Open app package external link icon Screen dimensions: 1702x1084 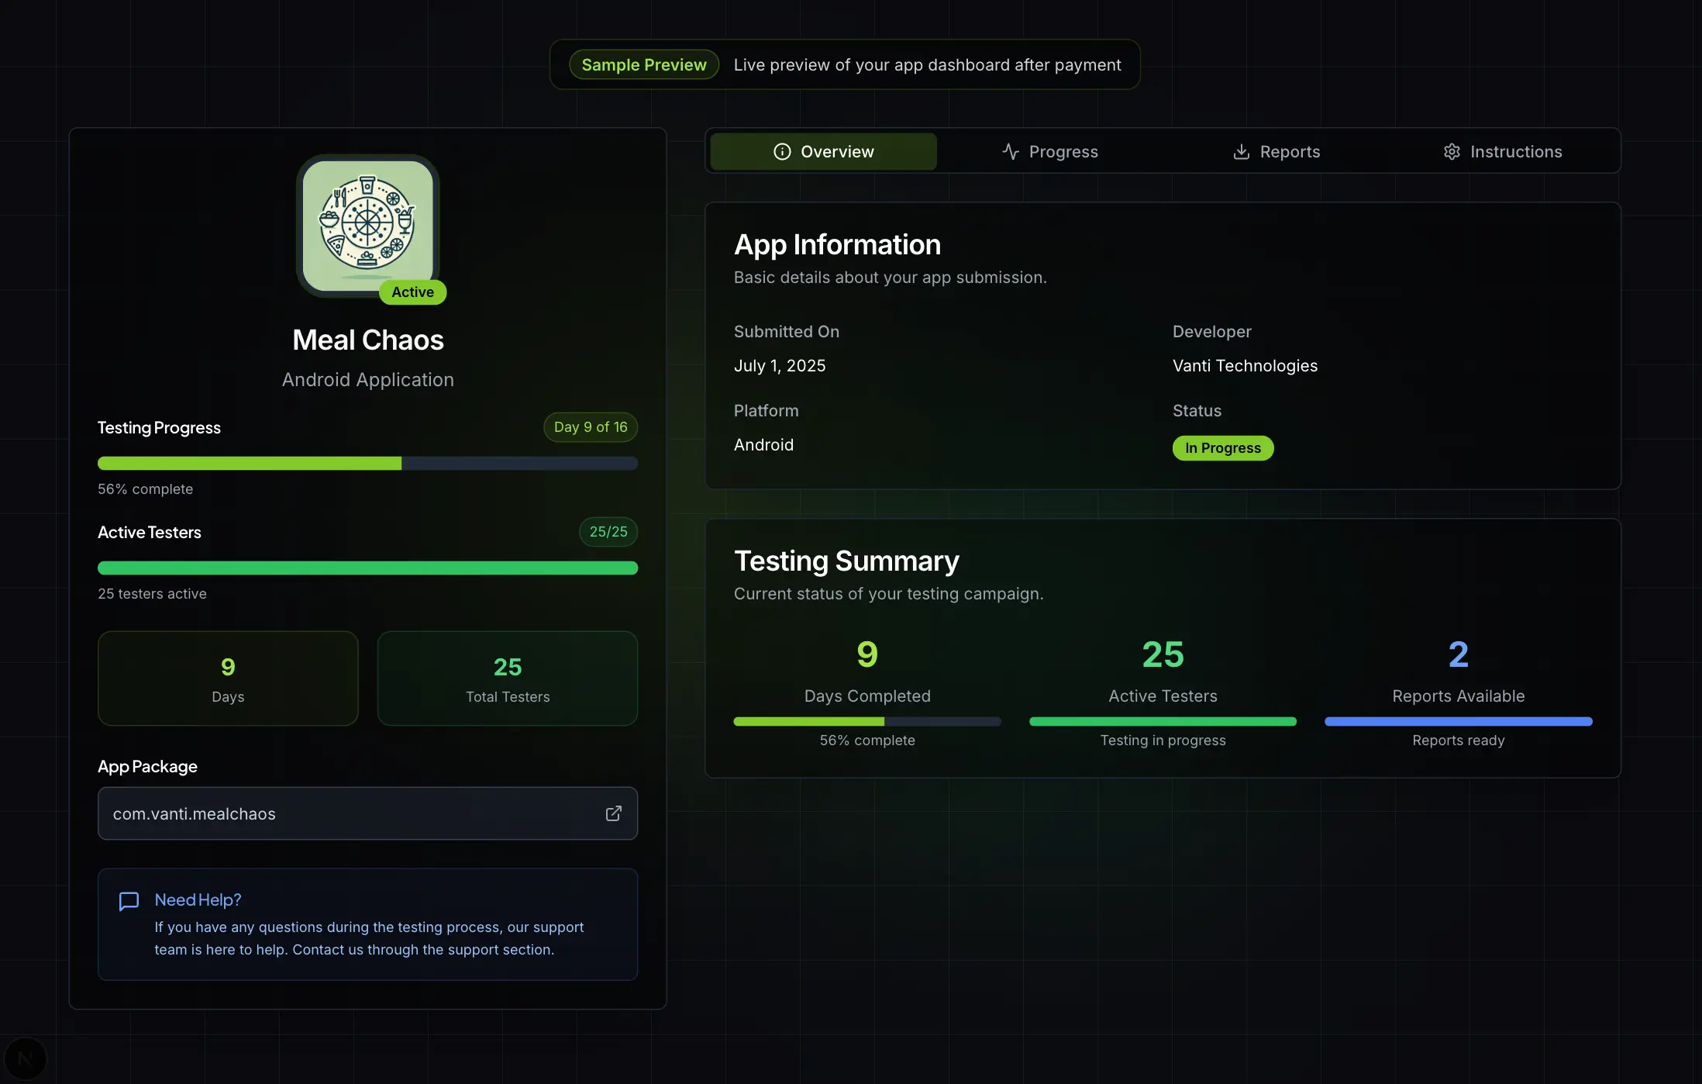[613, 813]
